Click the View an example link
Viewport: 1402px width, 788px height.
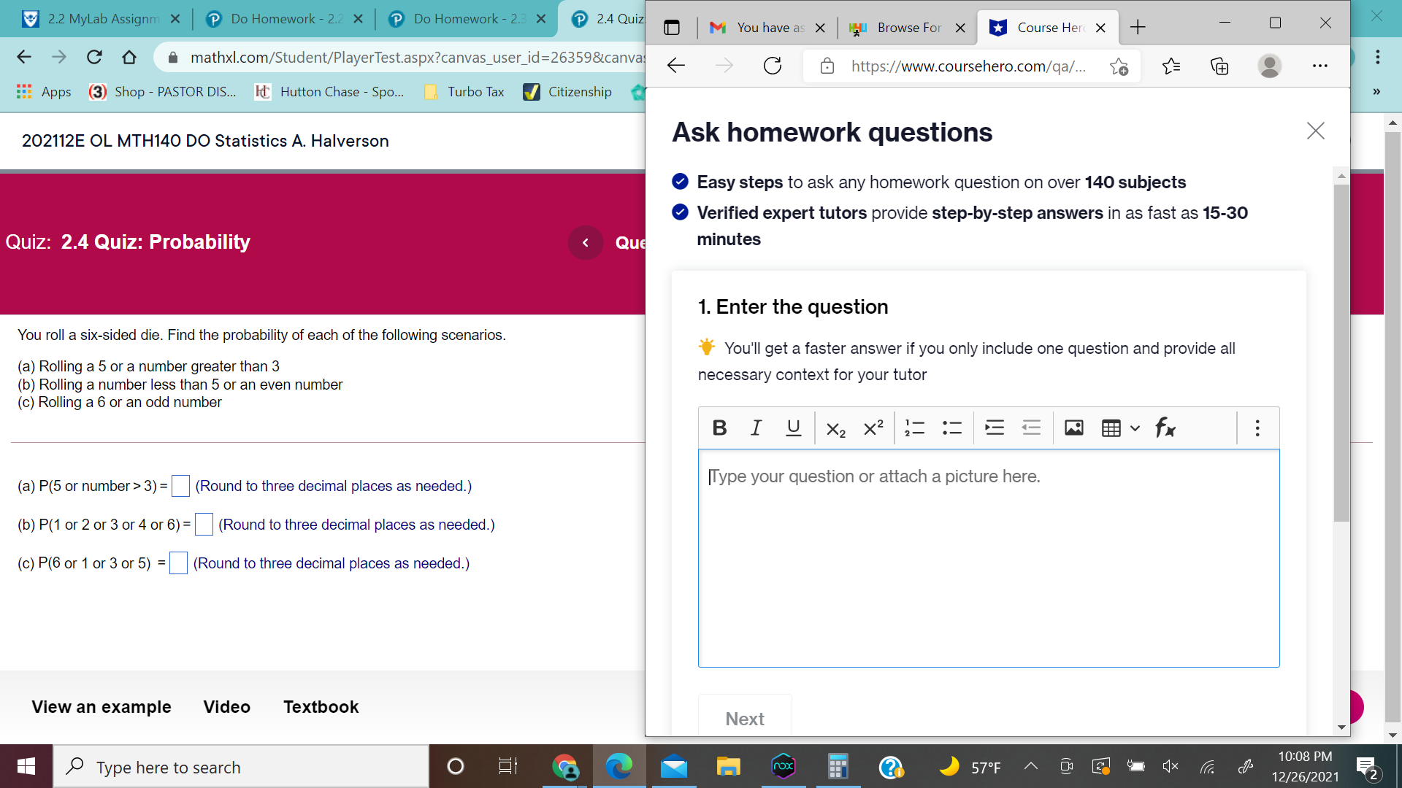click(x=101, y=706)
